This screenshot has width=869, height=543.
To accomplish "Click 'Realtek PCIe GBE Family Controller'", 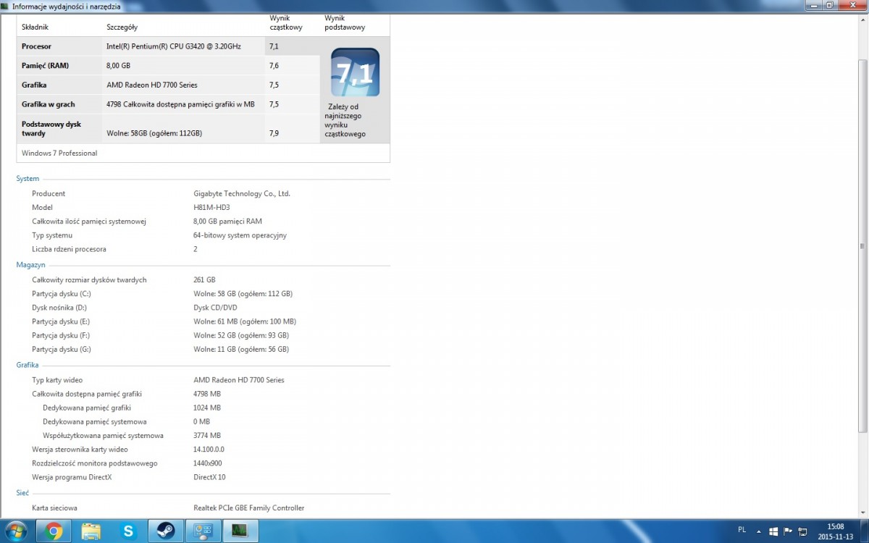I will (249, 508).
